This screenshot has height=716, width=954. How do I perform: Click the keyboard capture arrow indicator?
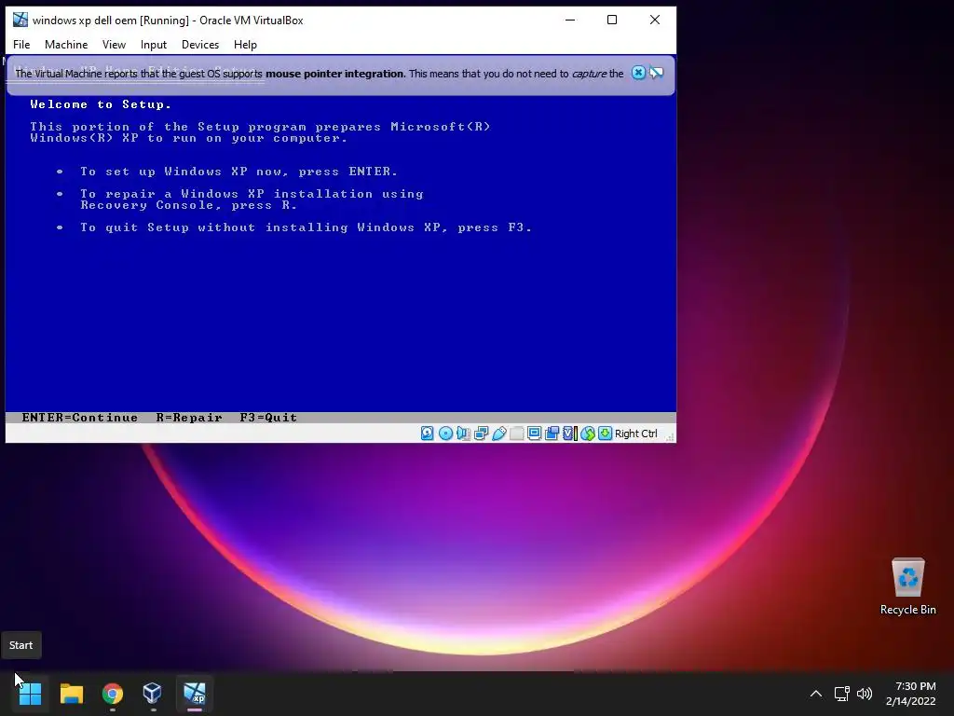coord(605,434)
